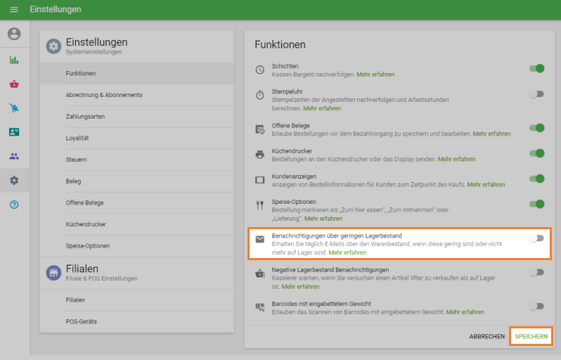The image size is (561, 360).
Task: Enable Negative Lagerbestand Benachrichtigungen toggle
Action: [537, 272]
